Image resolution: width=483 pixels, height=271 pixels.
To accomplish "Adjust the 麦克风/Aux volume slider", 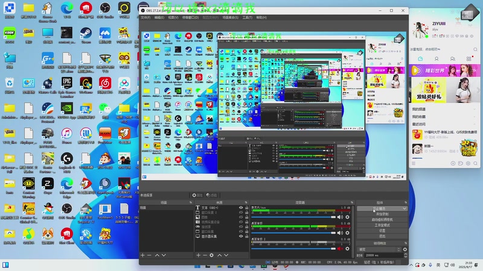I will point(293,217).
